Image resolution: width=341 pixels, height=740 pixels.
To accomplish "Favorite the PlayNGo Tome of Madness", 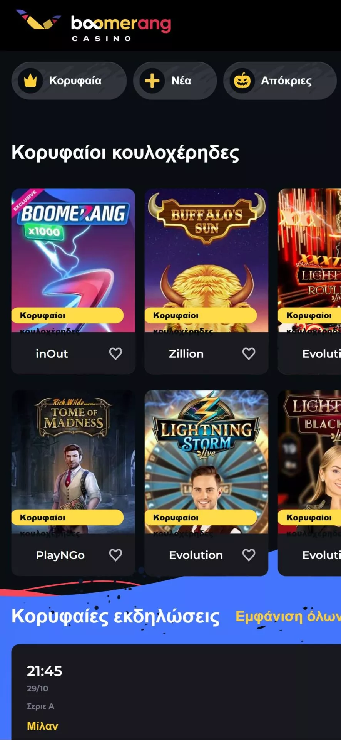I will click(115, 555).
